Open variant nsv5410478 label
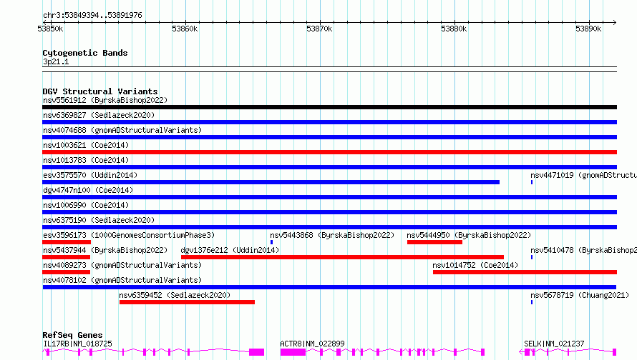 coord(583,250)
